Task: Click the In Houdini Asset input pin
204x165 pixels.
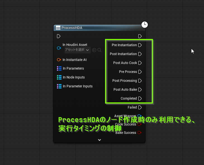Action: tap(59, 48)
